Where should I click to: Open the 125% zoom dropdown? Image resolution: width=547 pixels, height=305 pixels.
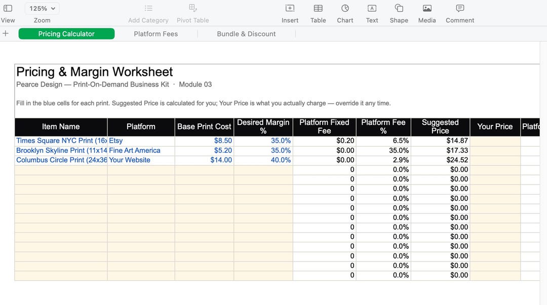[x=42, y=9]
